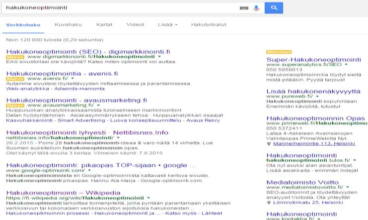This screenshot has width=368, height=220.
Task: Open Hakukoneoptimointi (SEO) - digimarkkinointi.fi result
Action: [88, 52]
